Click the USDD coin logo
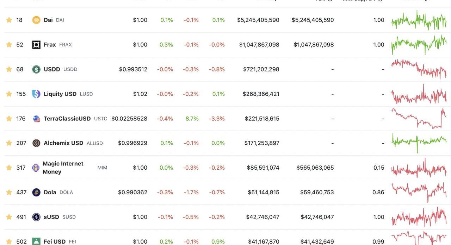Viewport: 451px width, 245px height. [x=36, y=69]
